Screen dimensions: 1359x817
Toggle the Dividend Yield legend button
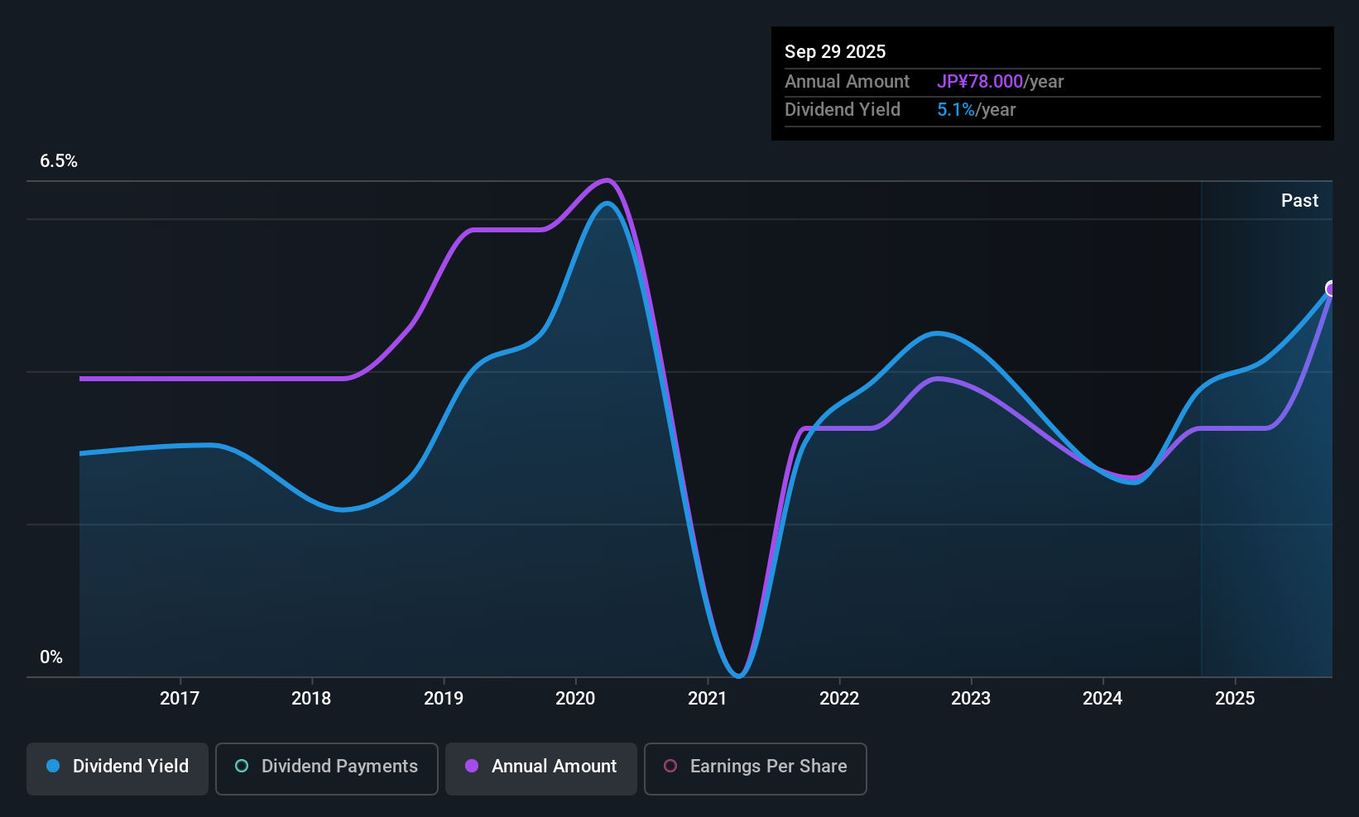118,768
